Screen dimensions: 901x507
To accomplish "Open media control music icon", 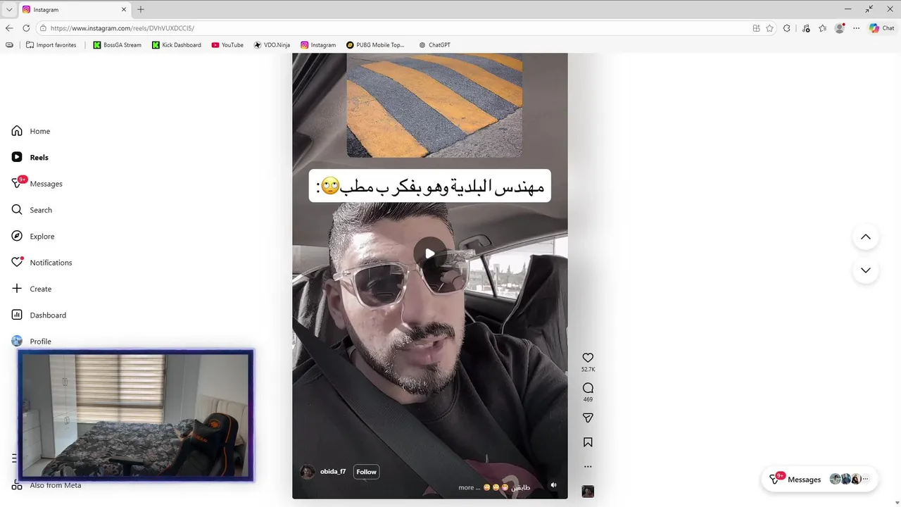I will point(805,28).
